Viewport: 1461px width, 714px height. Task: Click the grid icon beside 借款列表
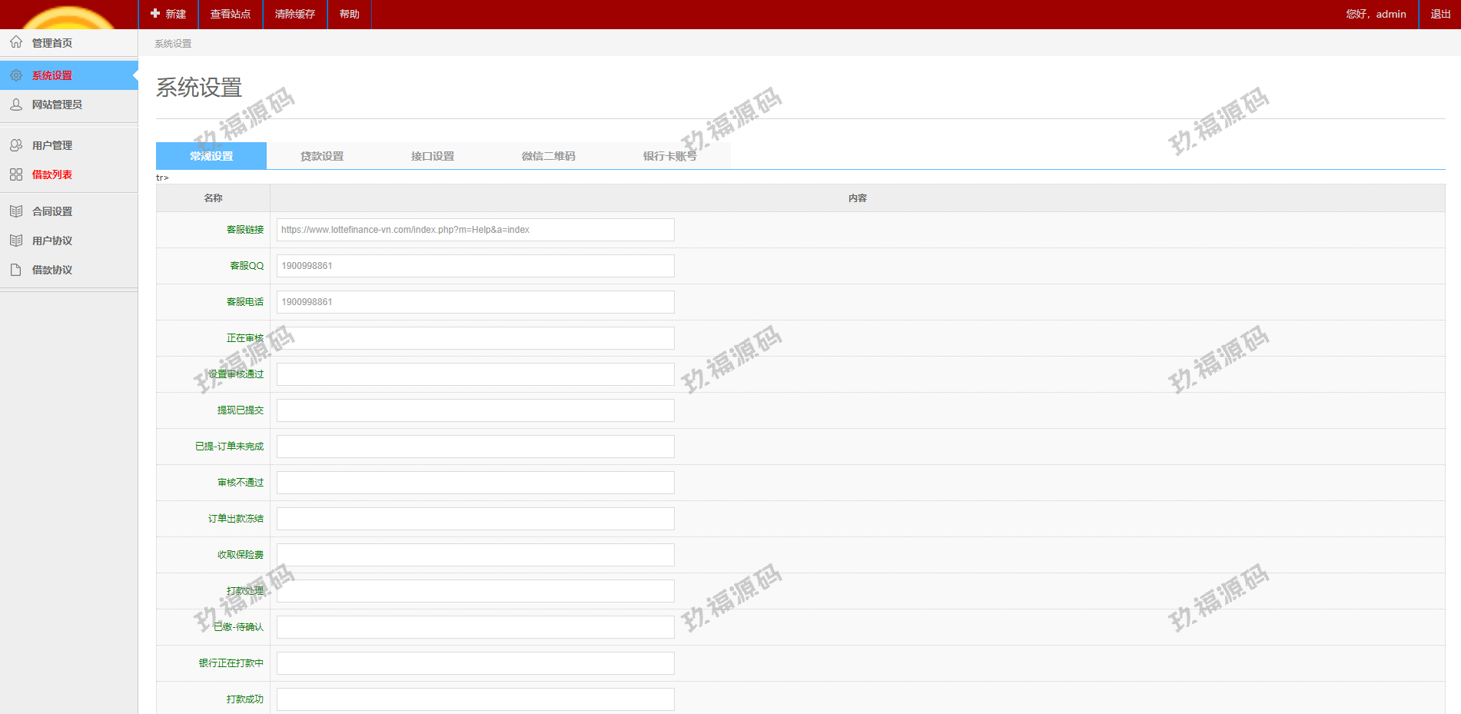[16, 174]
